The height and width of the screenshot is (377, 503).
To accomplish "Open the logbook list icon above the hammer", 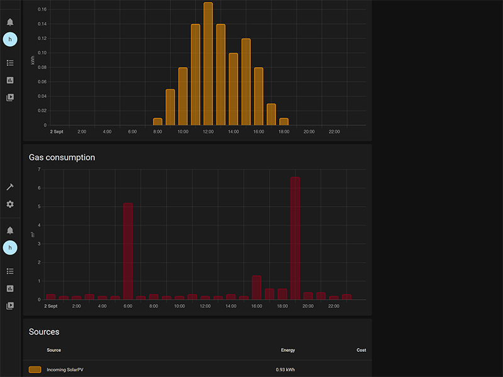I will coord(10,63).
